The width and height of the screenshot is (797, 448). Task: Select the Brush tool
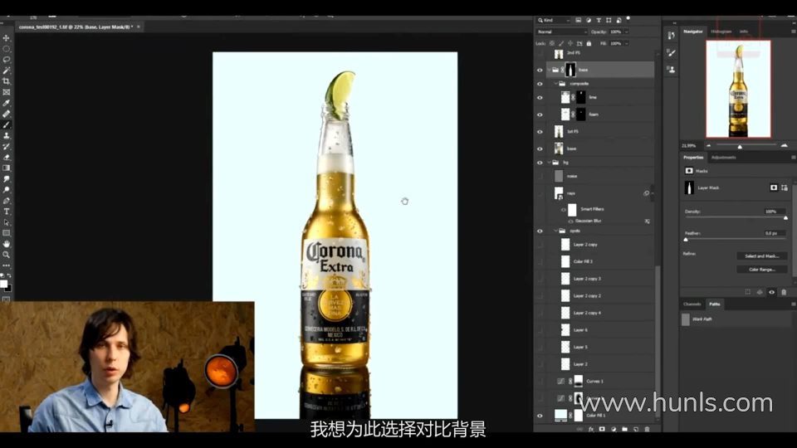point(6,125)
